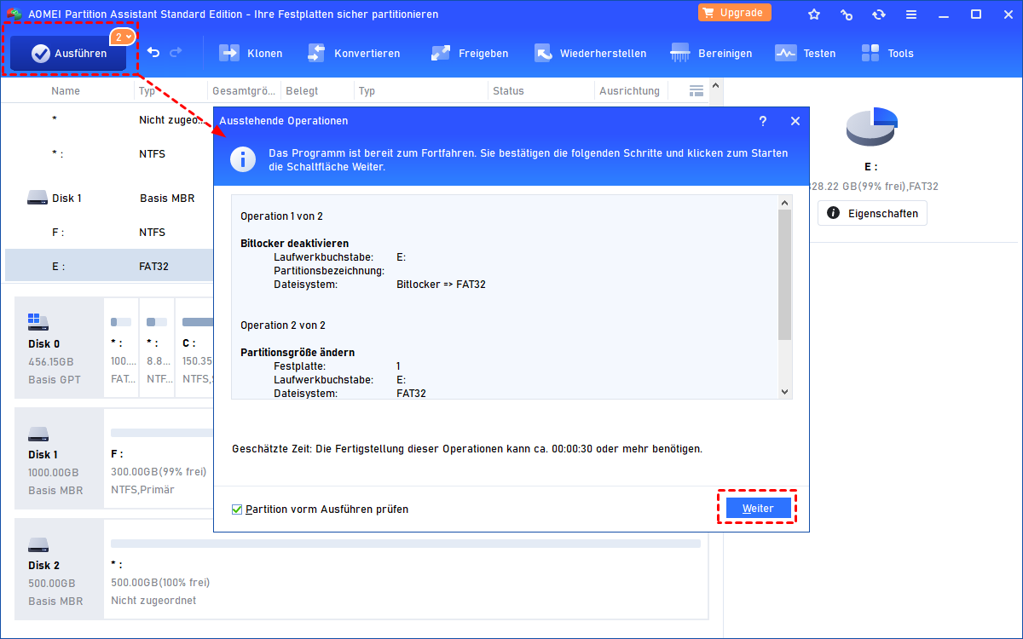Click the refresh icon in title bar
Screen dimensions: 1023x639
[879, 14]
